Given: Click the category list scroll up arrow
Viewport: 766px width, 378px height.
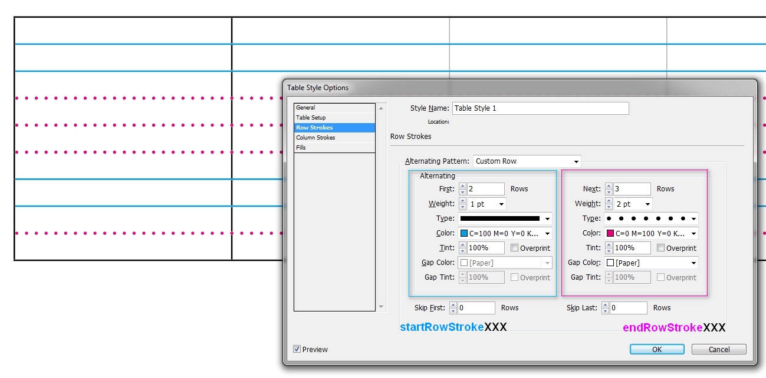Looking at the screenshot, I should pos(381,108).
